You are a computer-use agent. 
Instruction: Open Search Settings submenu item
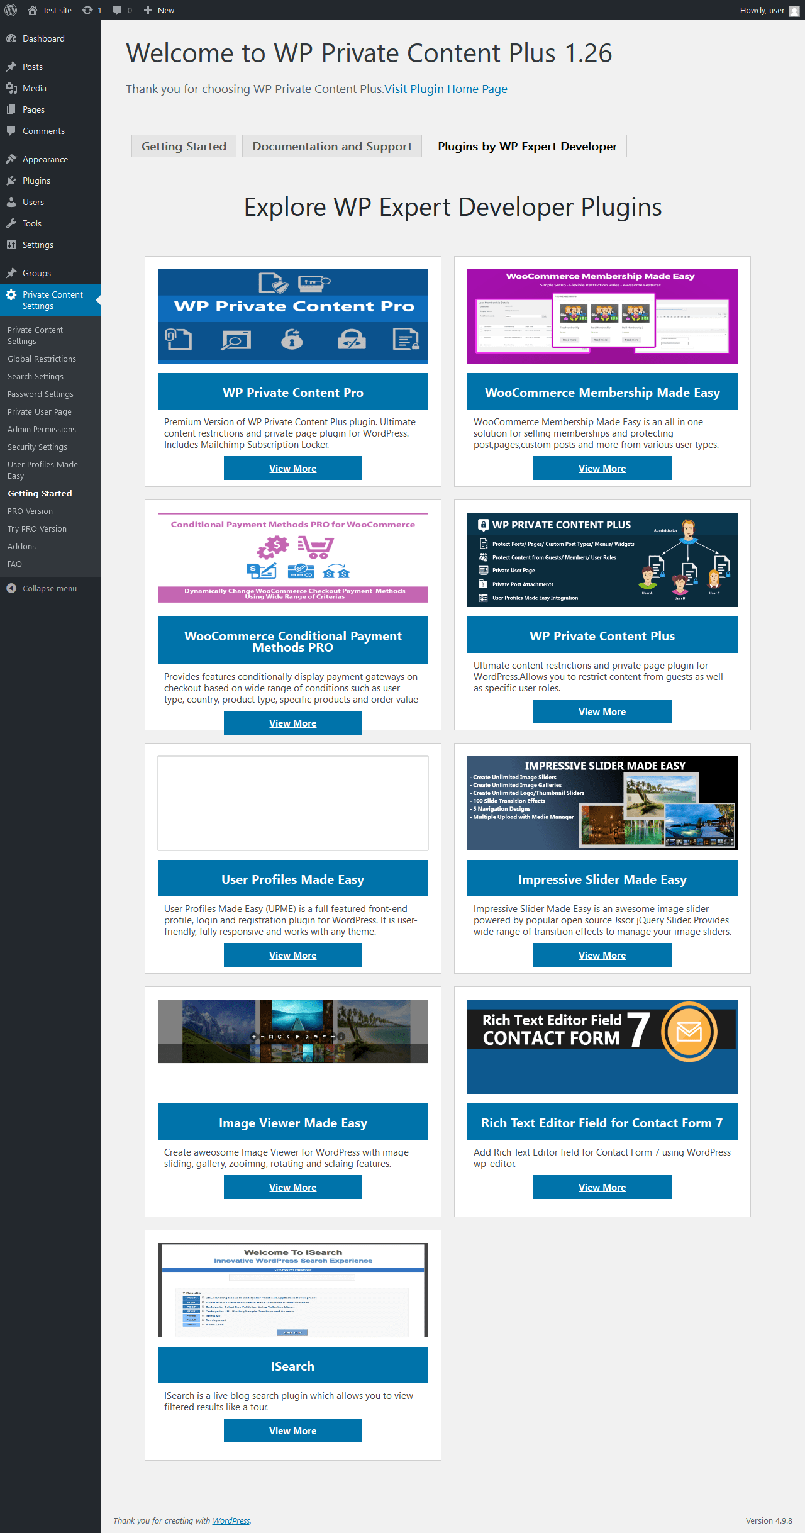click(35, 376)
